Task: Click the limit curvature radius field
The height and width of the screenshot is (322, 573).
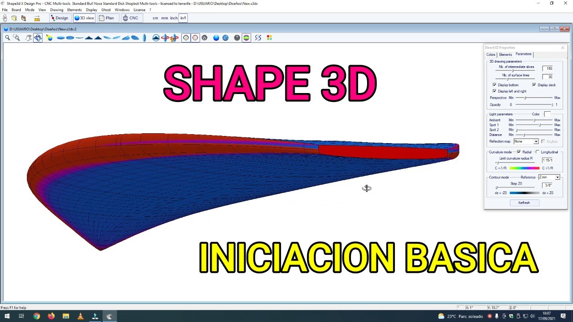Action: pos(547,160)
